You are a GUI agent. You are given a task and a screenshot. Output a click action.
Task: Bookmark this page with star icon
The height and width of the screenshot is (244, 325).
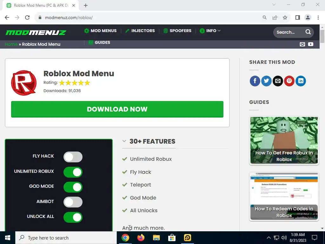[285, 17]
